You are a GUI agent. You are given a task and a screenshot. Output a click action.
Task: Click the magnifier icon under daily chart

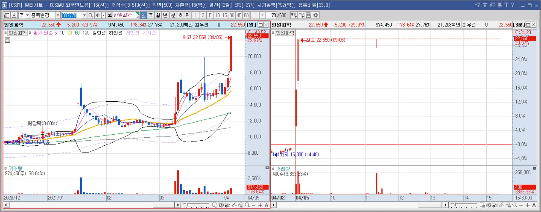(247, 205)
